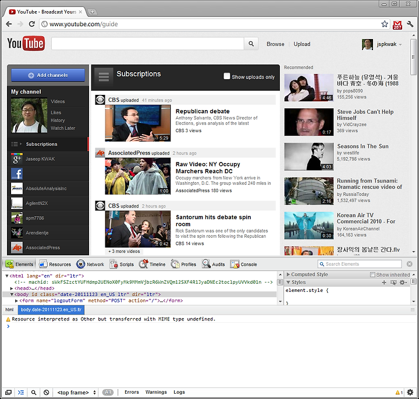Toggle Show inherited checkbox
419x399 pixels.
(372, 275)
